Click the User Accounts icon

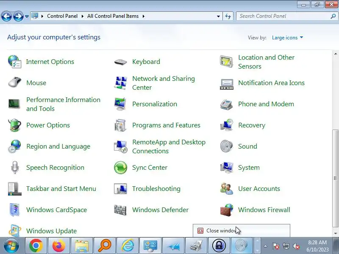point(226,188)
